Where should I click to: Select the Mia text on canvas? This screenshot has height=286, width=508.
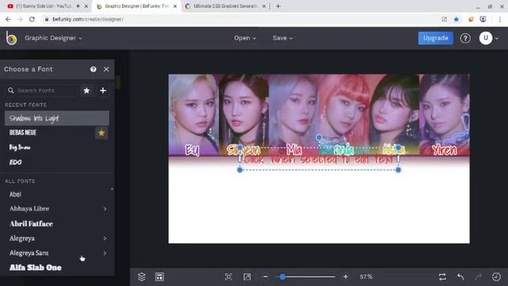(x=294, y=149)
